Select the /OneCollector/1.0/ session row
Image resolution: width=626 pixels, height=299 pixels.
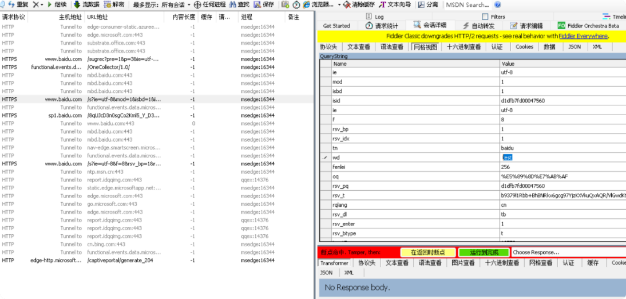(x=157, y=67)
